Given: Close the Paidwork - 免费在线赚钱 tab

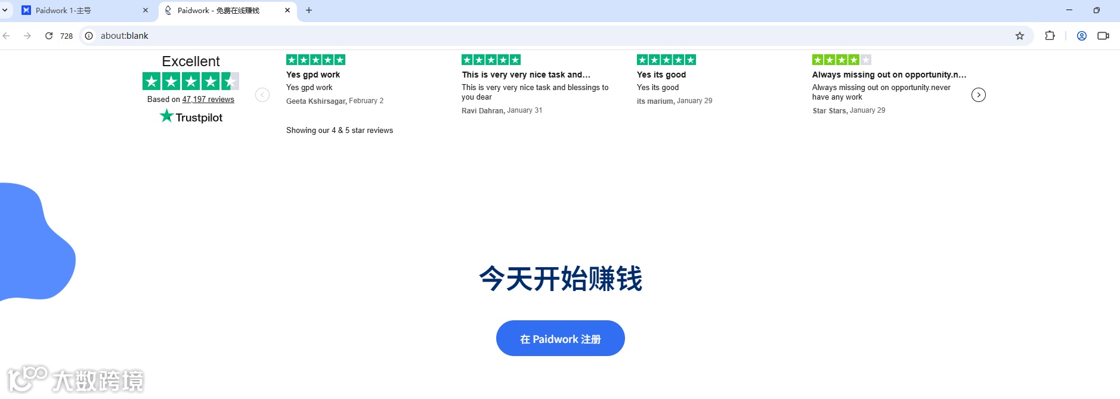Looking at the screenshot, I should click(287, 10).
